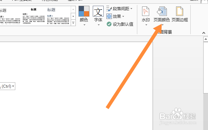
Task: Click the dropdown arrow under 水印
Action: [146, 25]
